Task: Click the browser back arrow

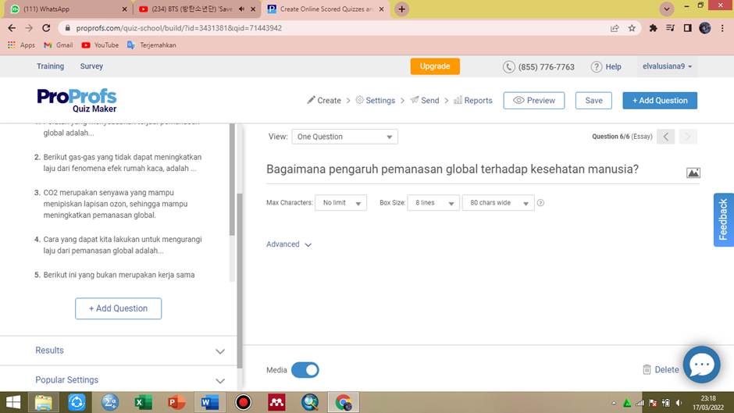Action: pos(12,28)
